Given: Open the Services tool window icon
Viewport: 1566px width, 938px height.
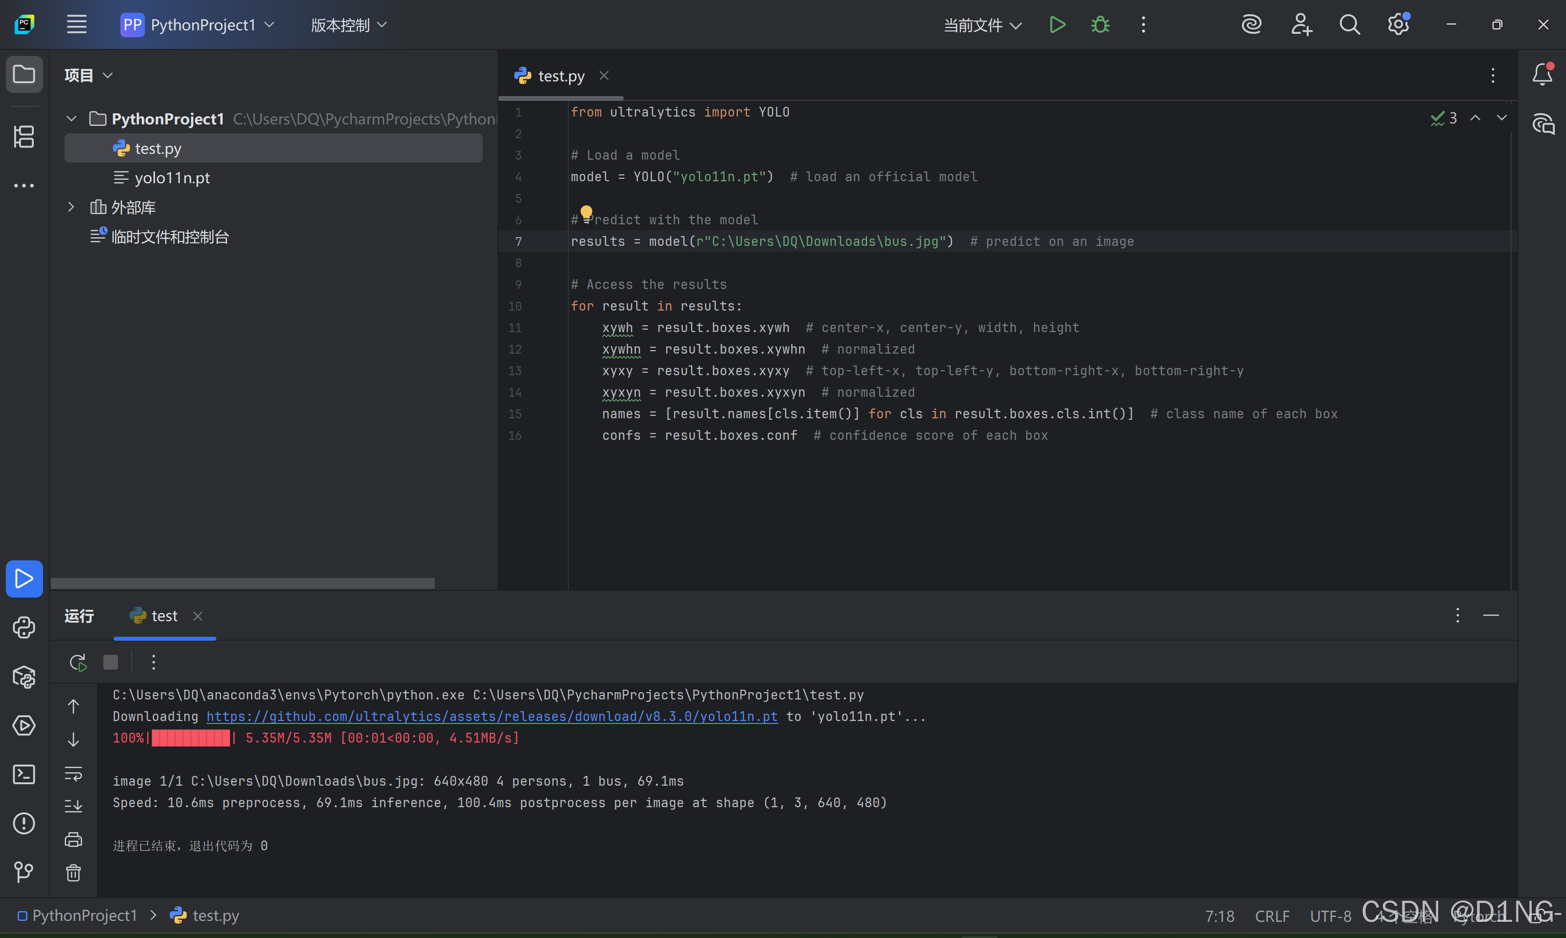Looking at the screenshot, I should 23,725.
